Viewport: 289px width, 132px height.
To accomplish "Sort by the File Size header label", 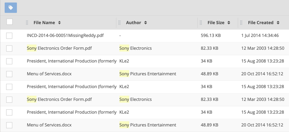I will [x=216, y=23].
